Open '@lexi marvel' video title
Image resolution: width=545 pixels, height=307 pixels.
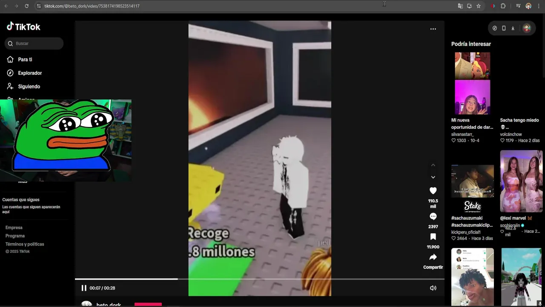point(516,218)
